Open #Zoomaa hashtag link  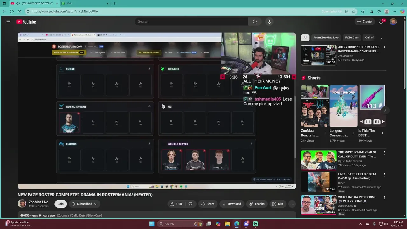tap(63, 215)
